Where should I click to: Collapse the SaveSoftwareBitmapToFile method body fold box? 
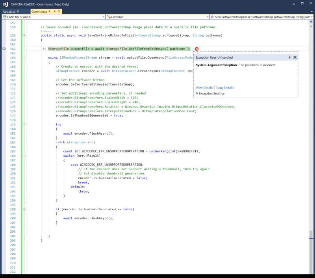[25, 35]
